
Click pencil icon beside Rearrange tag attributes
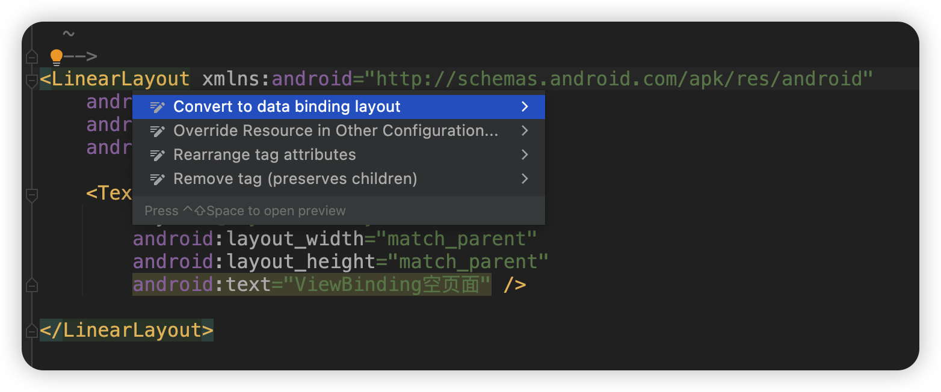[x=158, y=155]
